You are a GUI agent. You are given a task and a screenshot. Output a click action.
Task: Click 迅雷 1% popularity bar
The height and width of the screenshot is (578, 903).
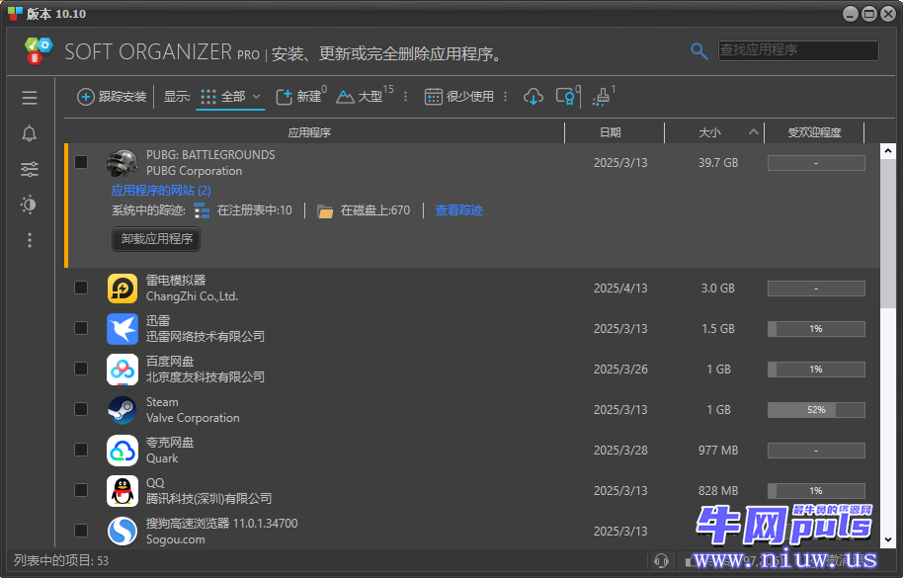point(816,329)
